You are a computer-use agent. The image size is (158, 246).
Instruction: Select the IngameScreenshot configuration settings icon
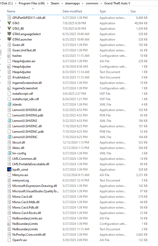pos(9,88)
